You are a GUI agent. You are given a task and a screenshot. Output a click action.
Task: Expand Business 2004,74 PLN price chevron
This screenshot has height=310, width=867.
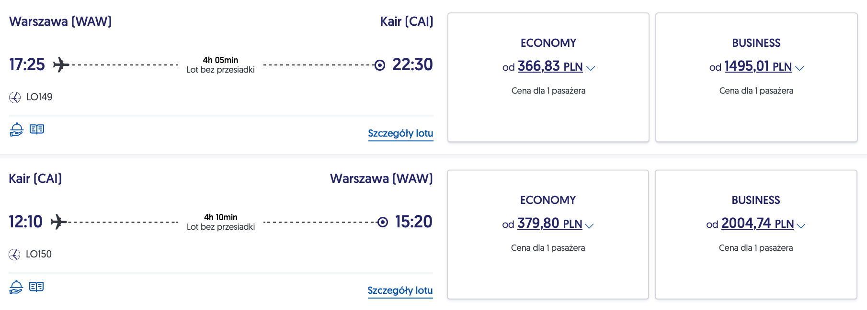pyautogui.click(x=801, y=225)
